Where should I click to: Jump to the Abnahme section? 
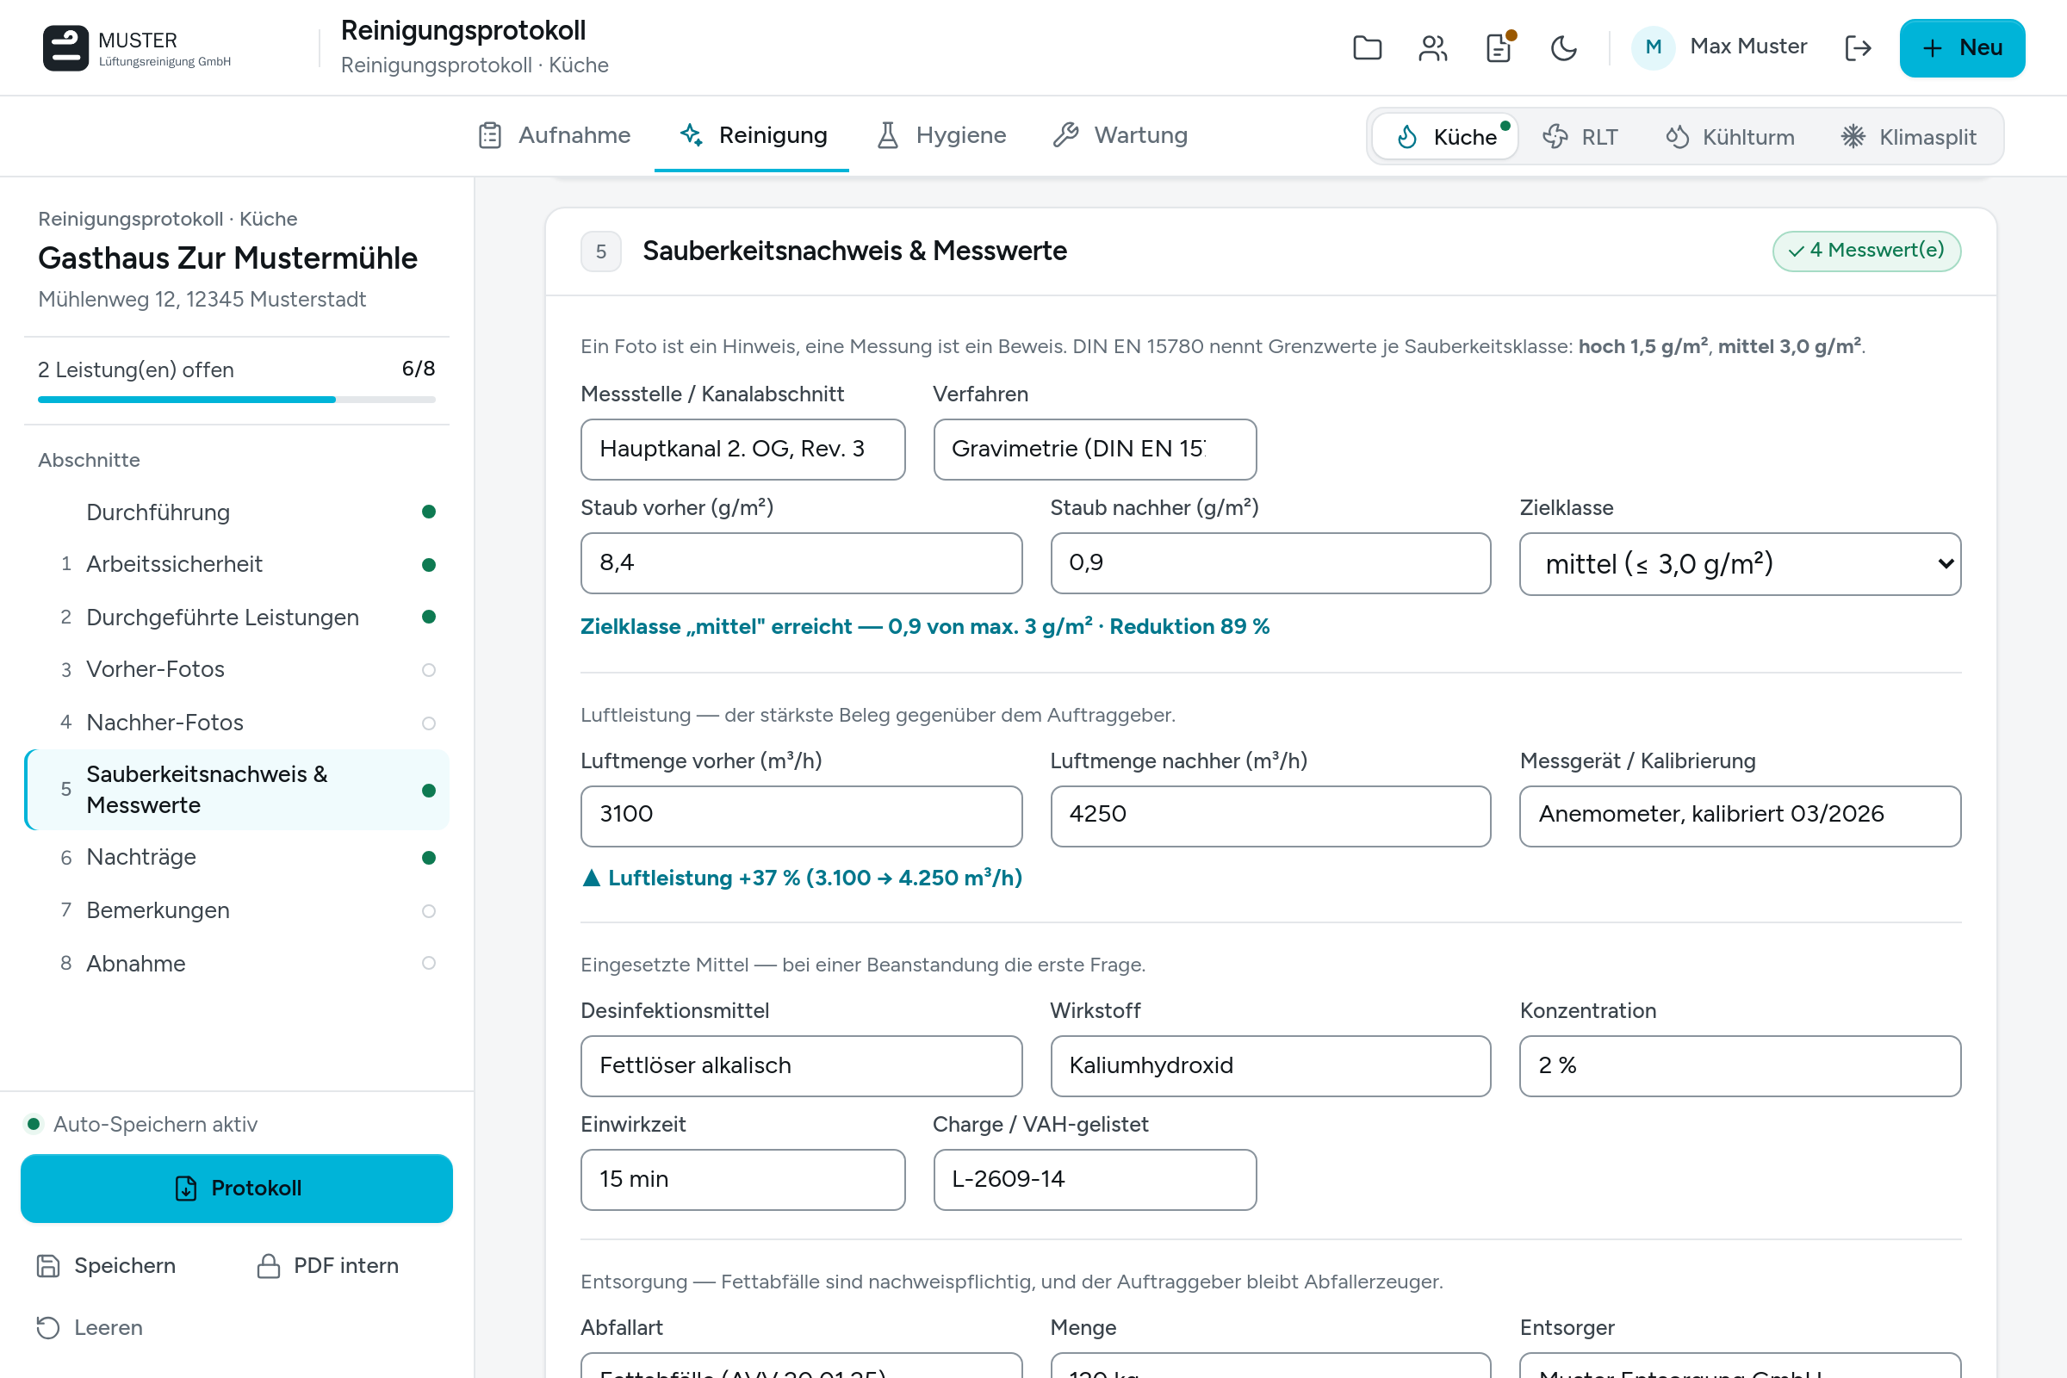point(238,963)
